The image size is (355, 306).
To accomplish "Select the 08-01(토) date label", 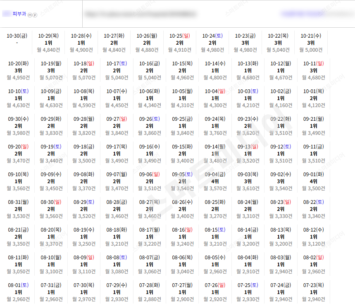I will click(x=18, y=285).
